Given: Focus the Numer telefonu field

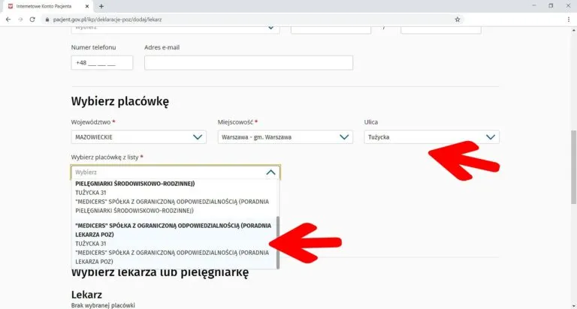Looking at the screenshot, I should [x=102, y=63].
